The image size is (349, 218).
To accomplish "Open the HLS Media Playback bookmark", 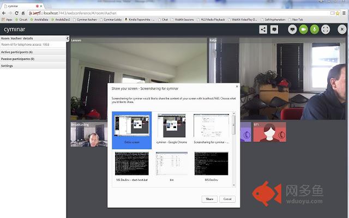I will point(211,20).
